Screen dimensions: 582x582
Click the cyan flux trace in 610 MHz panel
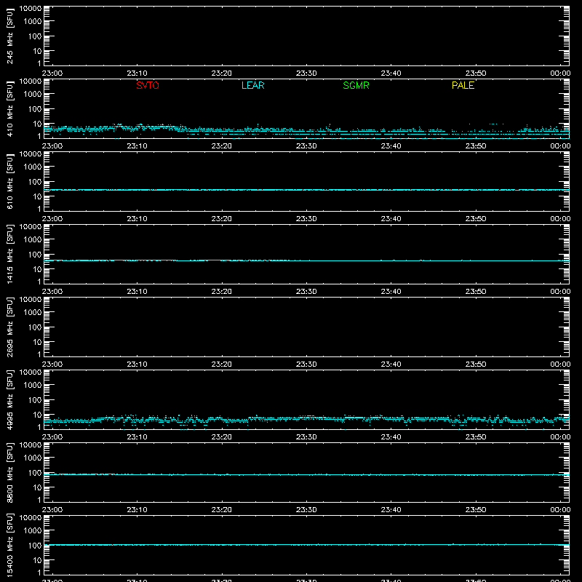(306, 190)
